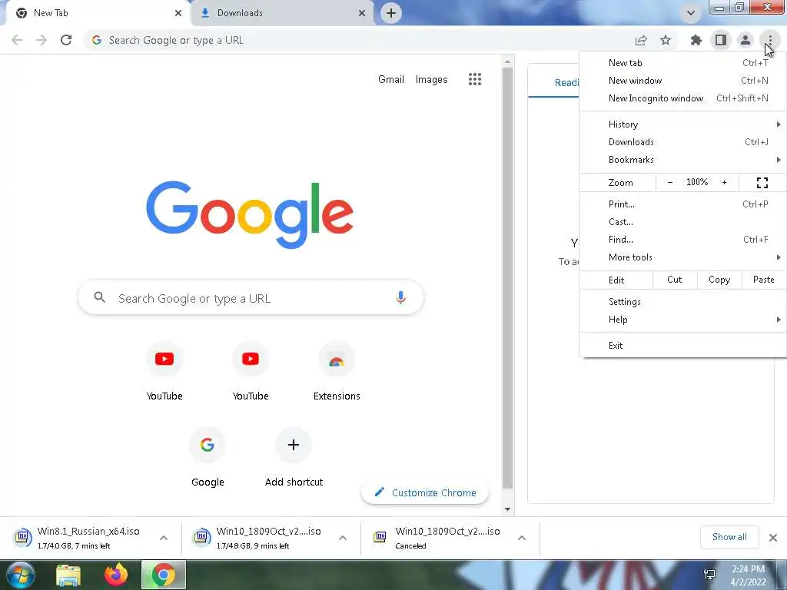The height and width of the screenshot is (590, 787).
Task: Bookmark this tab with the star icon
Action: (666, 40)
